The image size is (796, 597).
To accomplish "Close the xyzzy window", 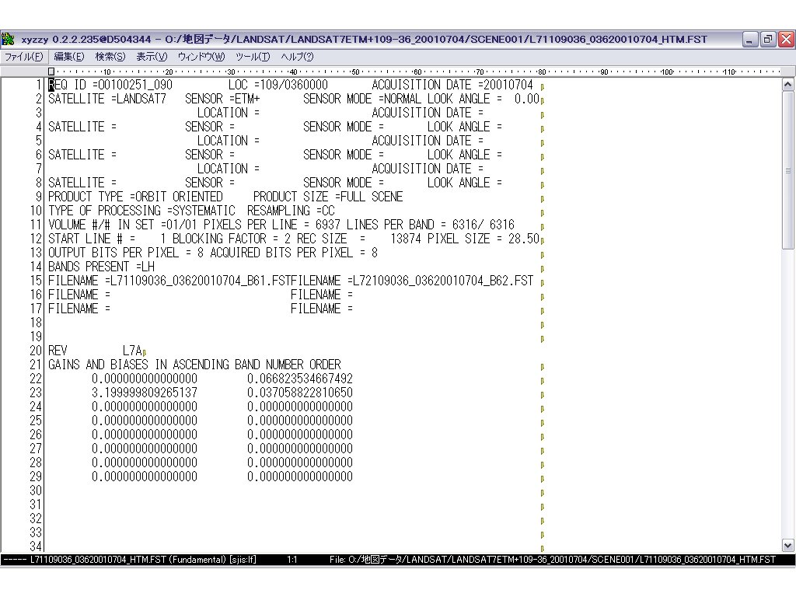I will point(787,39).
